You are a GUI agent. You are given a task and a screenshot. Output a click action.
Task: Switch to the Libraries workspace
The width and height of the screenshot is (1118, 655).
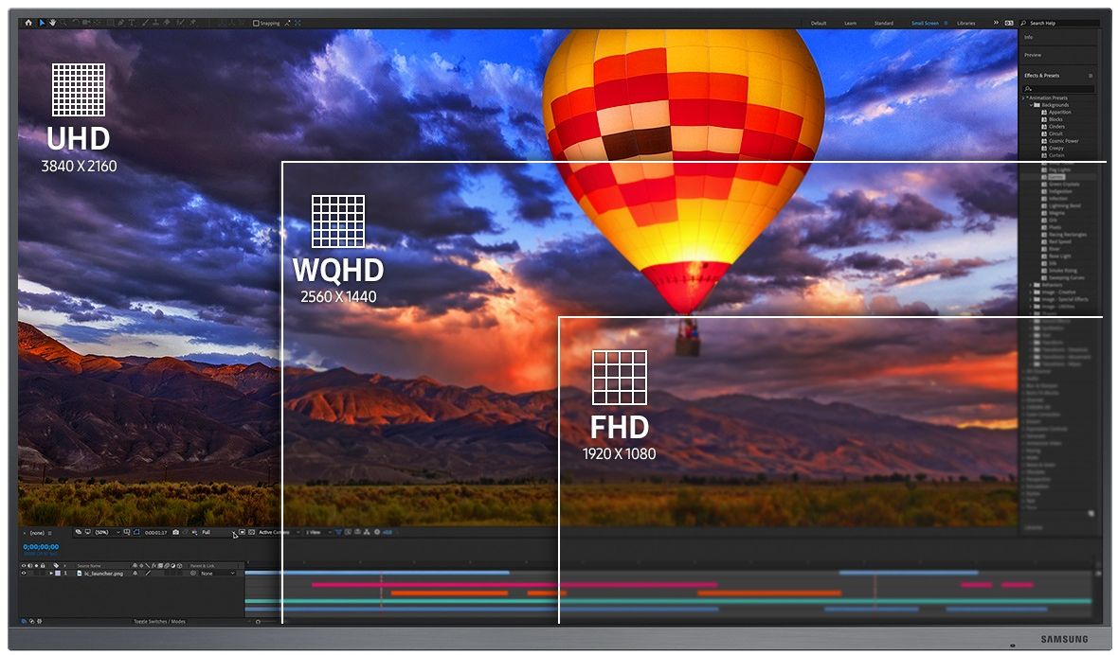966,23
